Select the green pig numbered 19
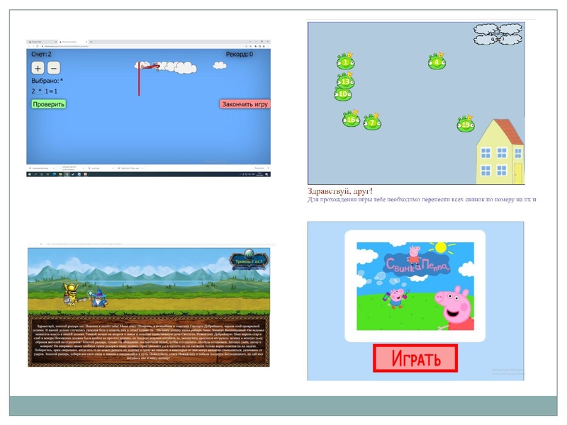This screenshot has width=567, height=425. coord(465,125)
